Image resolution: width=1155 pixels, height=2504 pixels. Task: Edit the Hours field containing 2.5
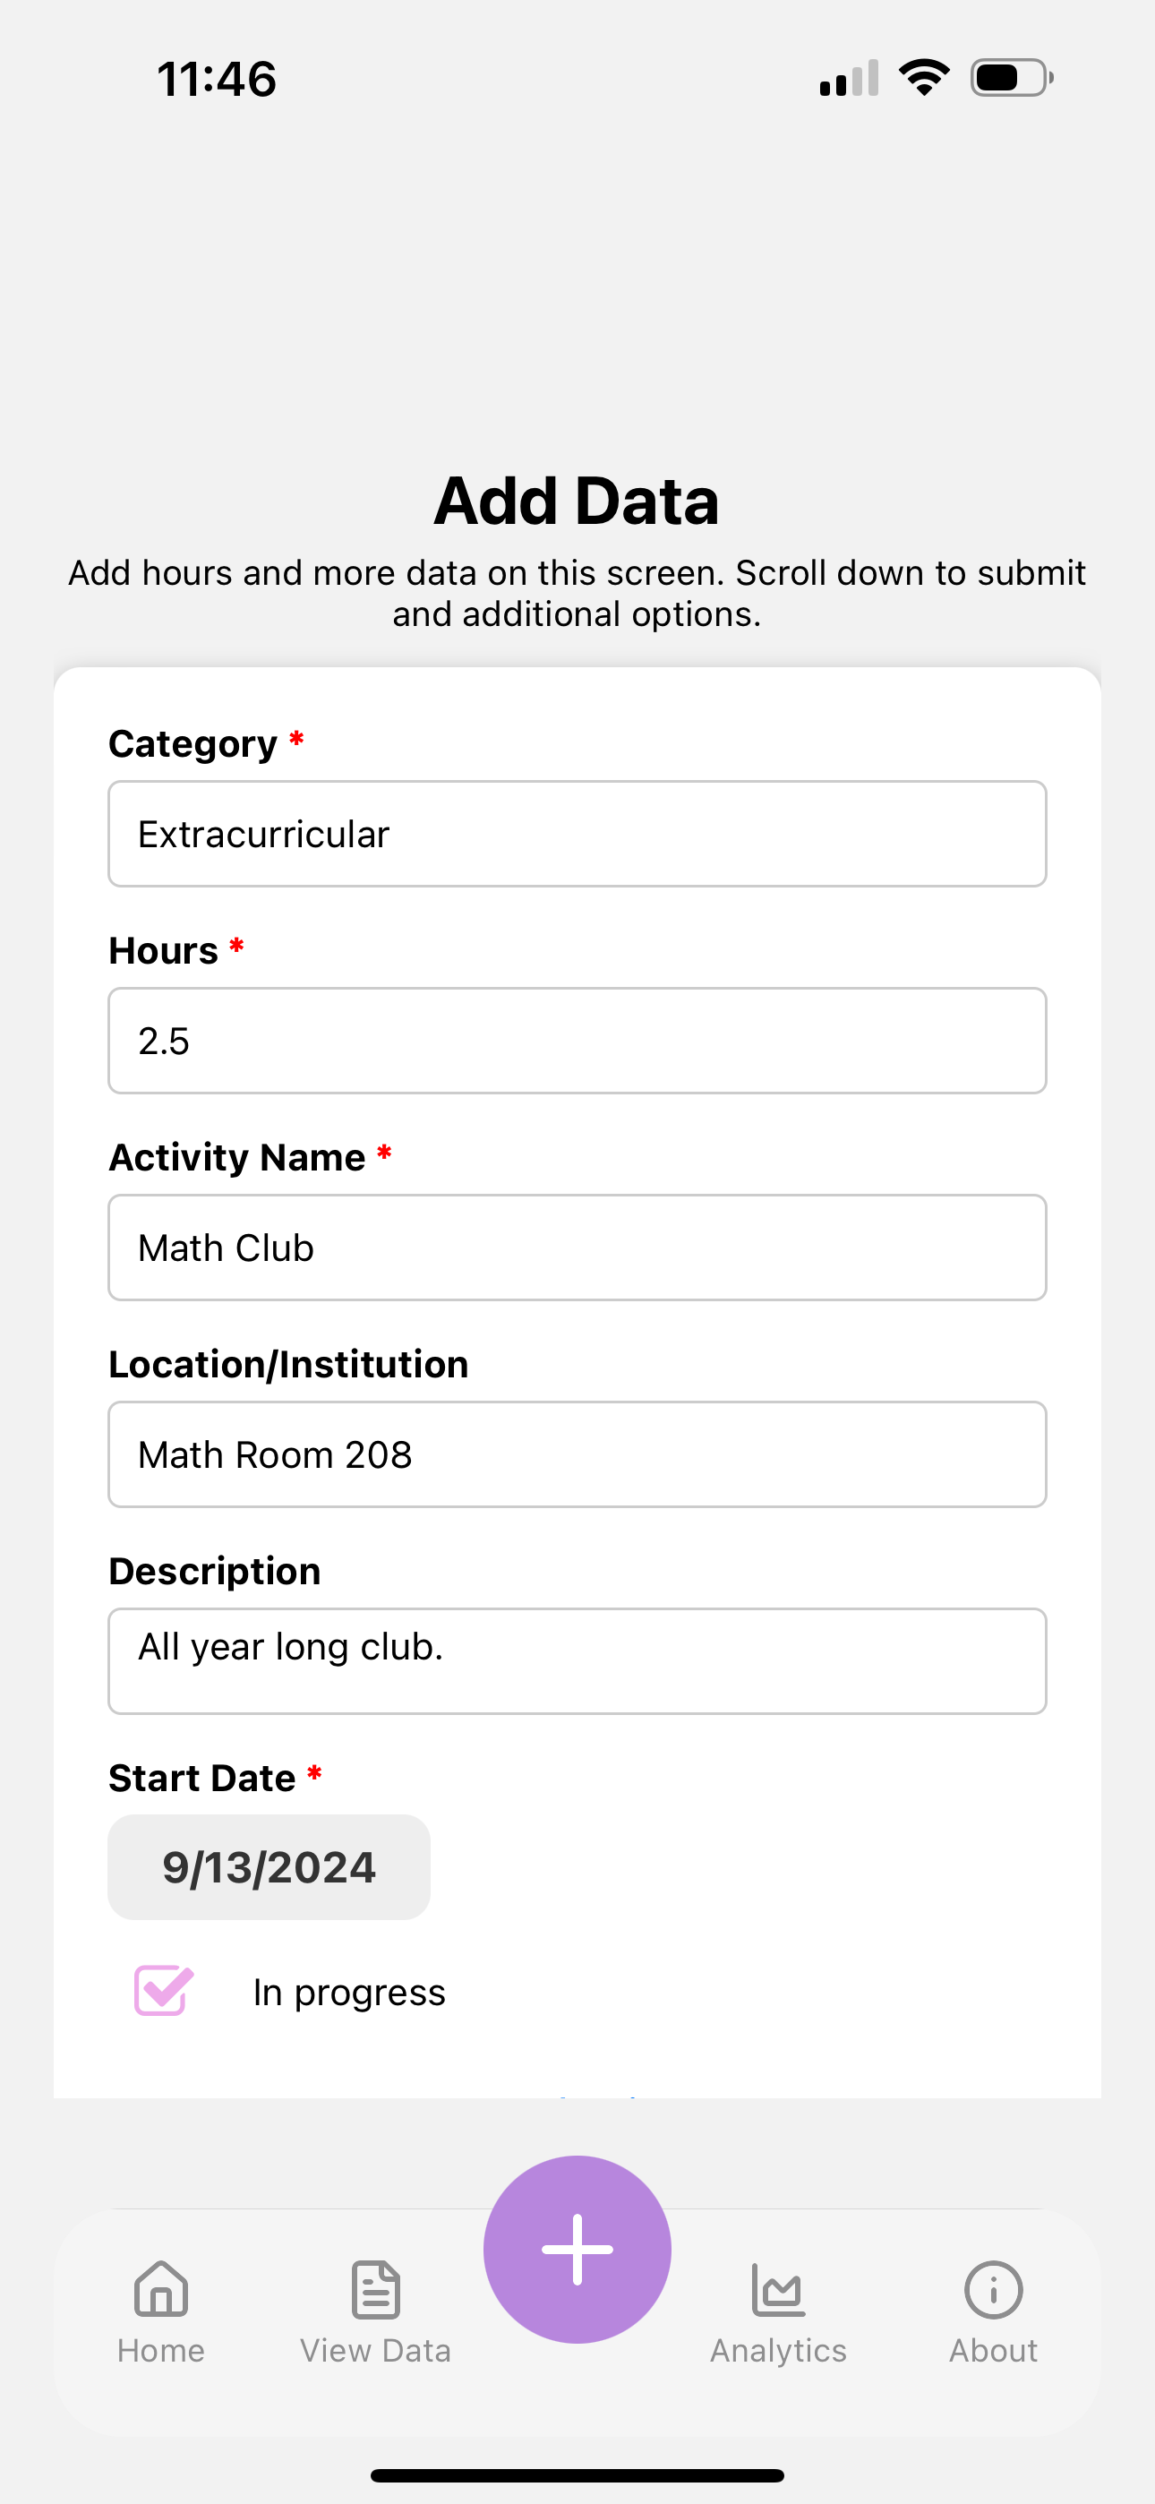coord(577,1041)
